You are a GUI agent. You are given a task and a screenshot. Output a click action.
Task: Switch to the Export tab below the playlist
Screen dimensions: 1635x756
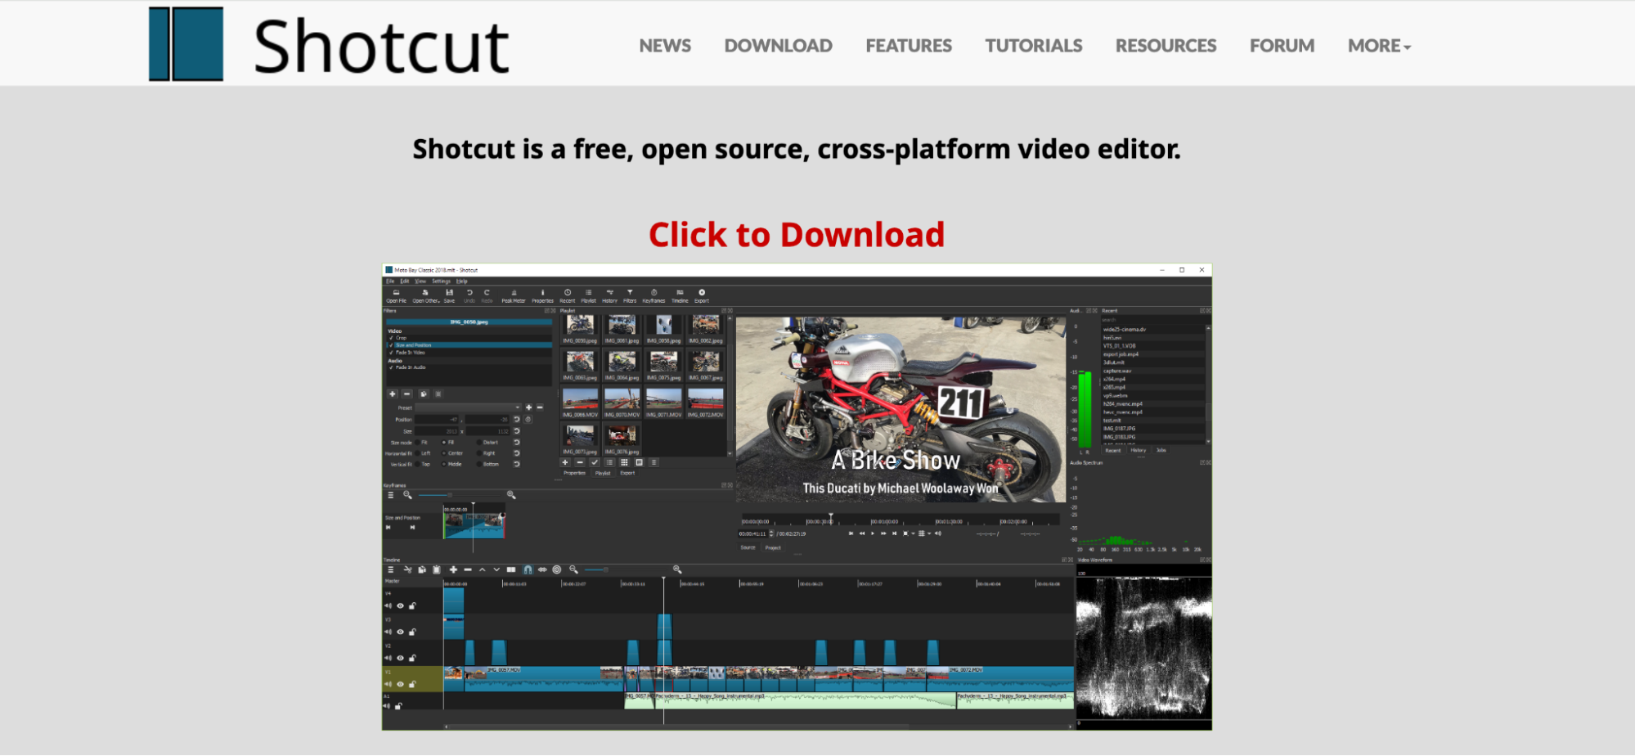click(627, 473)
